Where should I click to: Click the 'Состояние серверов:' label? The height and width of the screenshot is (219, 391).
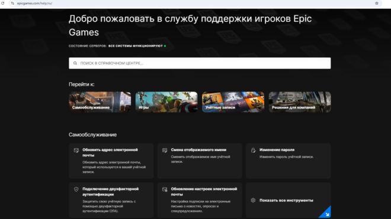[x=88, y=46]
